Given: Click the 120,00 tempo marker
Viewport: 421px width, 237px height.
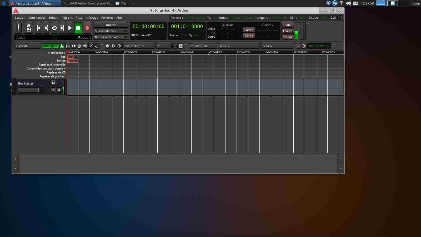Looking at the screenshot, I should pyautogui.click(x=73, y=61).
